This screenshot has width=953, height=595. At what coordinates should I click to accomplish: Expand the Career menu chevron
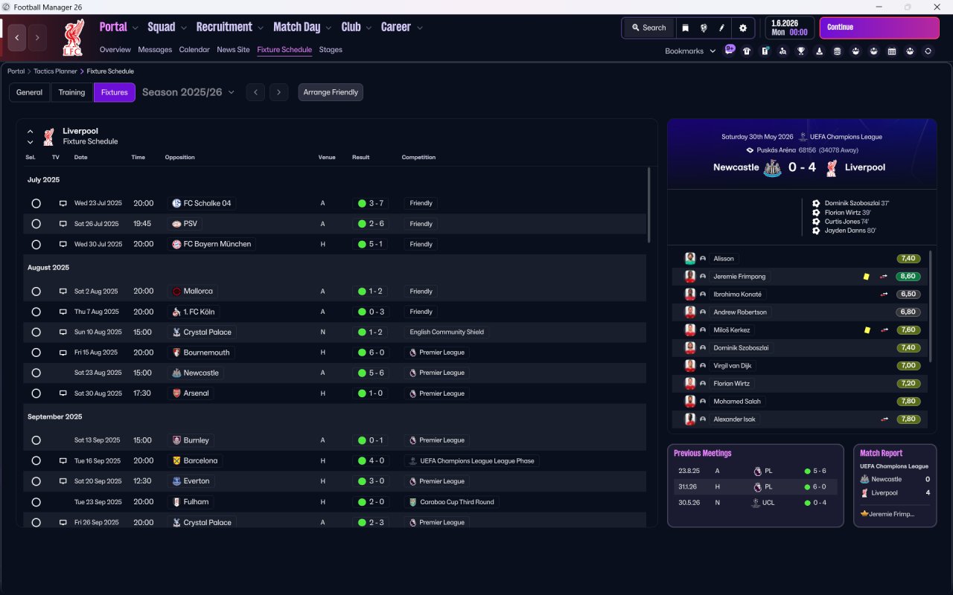[419, 28]
